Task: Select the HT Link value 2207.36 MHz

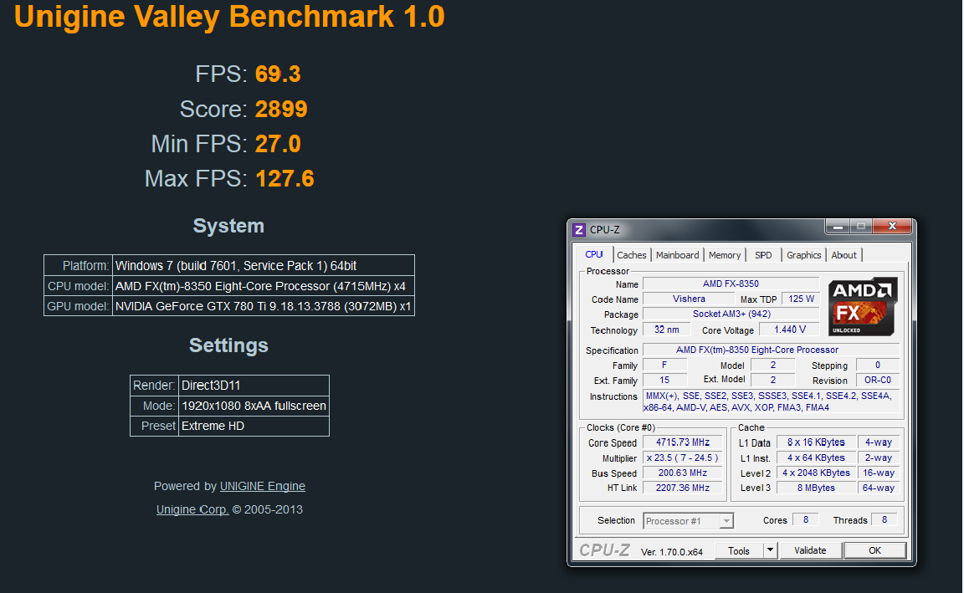Action: (683, 488)
